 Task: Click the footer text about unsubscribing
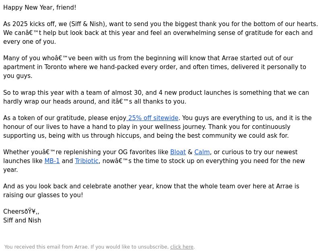pyautogui.click(x=99, y=247)
